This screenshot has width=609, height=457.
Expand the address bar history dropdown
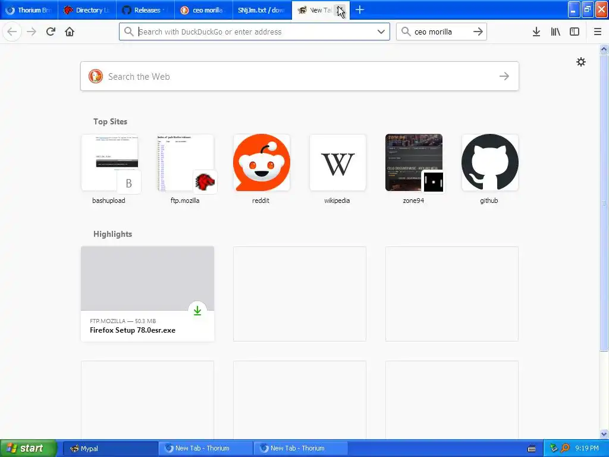pos(381,32)
